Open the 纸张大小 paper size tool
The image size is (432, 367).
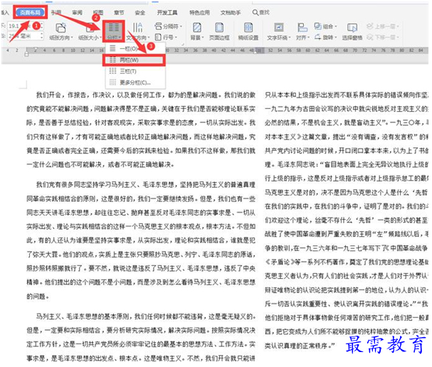coord(90,32)
